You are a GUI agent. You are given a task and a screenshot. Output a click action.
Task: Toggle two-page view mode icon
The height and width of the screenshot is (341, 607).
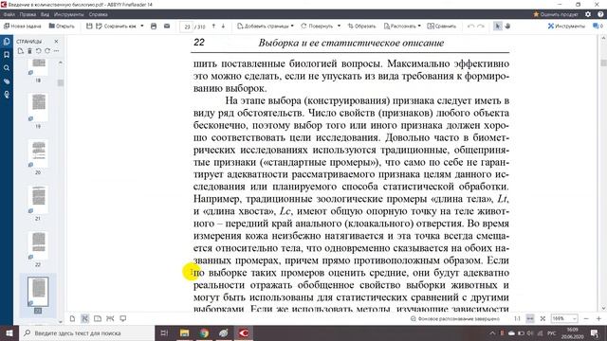coord(98,318)
